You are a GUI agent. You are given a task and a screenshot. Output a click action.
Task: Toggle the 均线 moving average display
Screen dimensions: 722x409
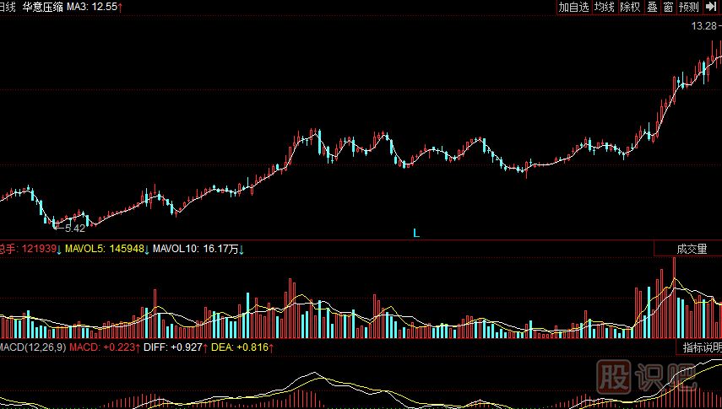tap(604, 7)
